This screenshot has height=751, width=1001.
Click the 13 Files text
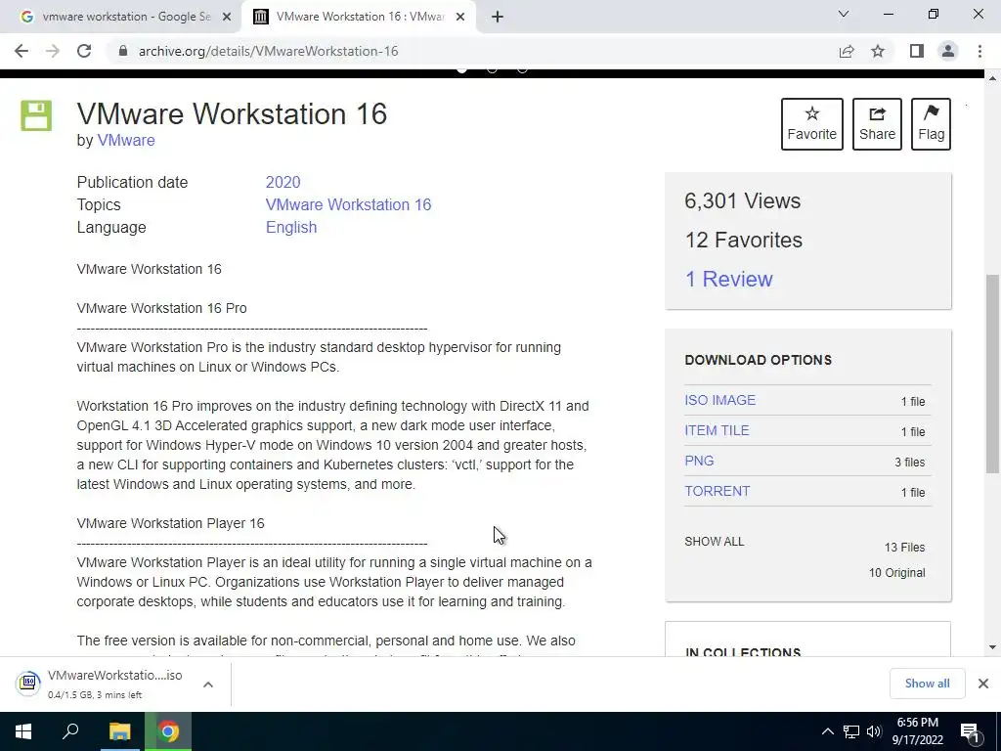click(904, 548)
